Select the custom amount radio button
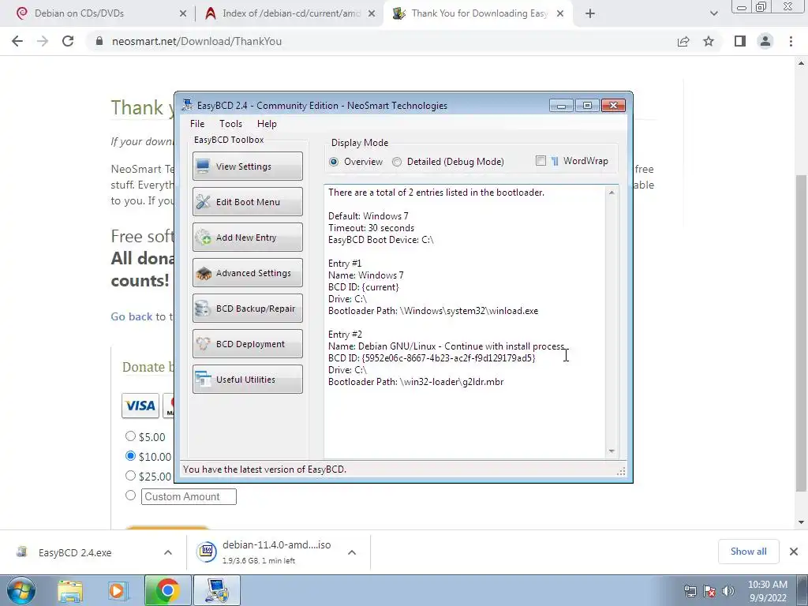Image resolution: width=808 pixels, height=606 pixels. [130, 495]
